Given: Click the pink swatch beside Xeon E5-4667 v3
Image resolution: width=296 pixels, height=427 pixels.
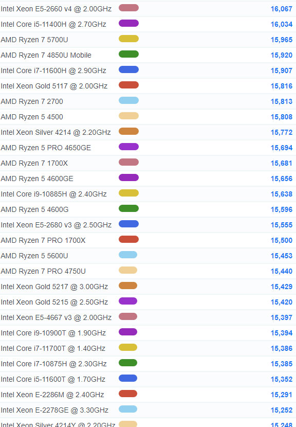Looking at the screenshot, I should tap(128, 316).
